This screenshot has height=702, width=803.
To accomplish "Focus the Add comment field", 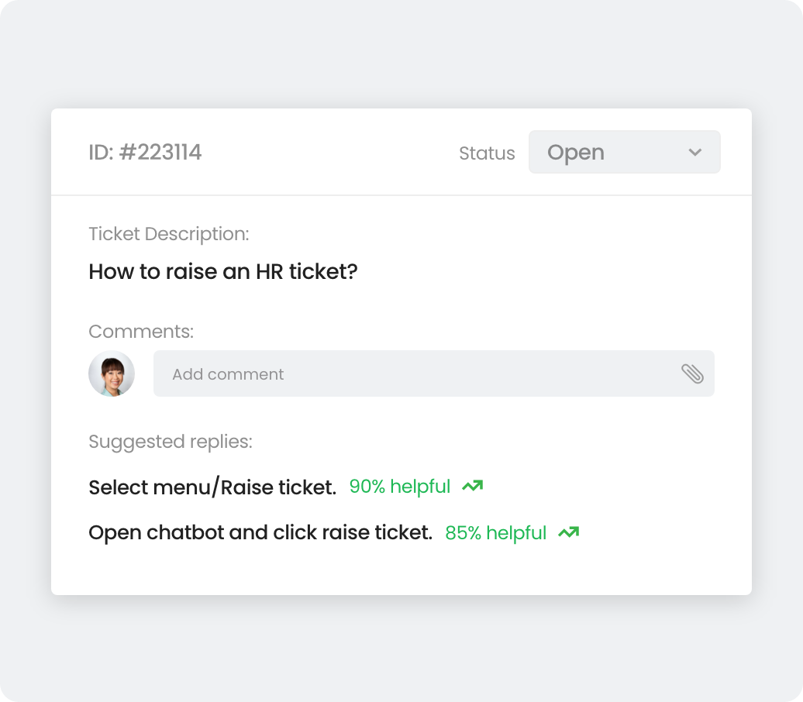I will tap(419, 374).
